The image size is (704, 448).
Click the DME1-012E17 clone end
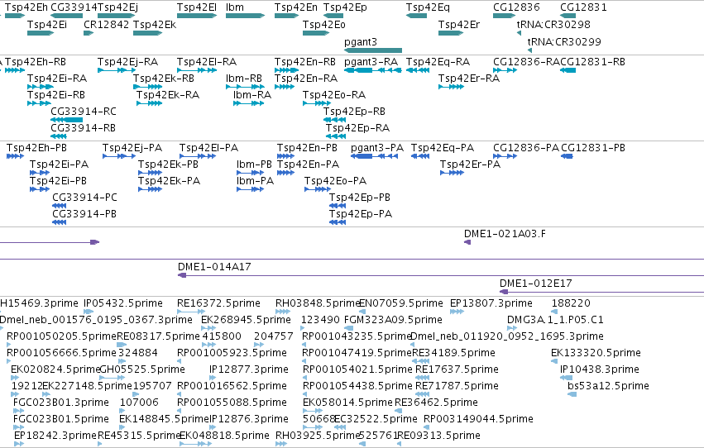pos(504,292)
